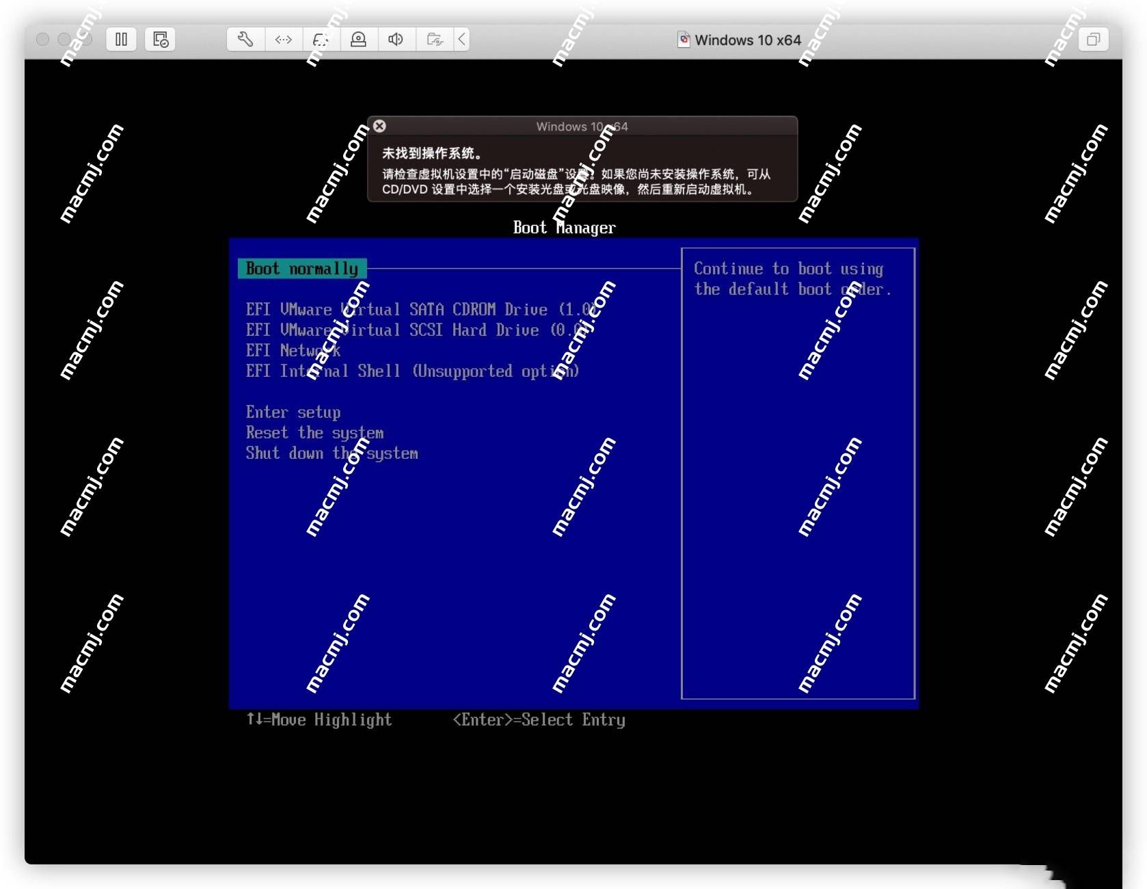Click the single window view button
This screenshot has width=1147, height=889.
[x=1093, y=40]
